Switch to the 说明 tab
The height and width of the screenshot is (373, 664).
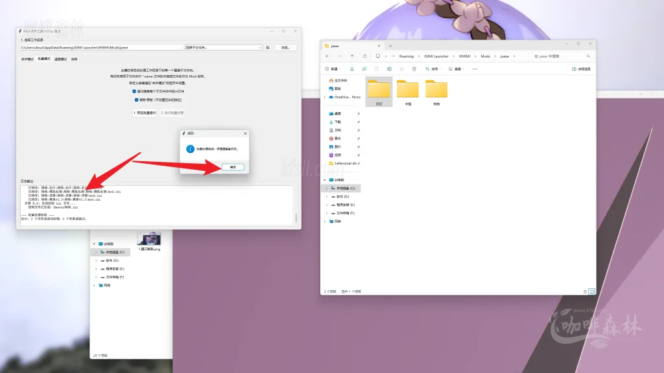(75, 59)
